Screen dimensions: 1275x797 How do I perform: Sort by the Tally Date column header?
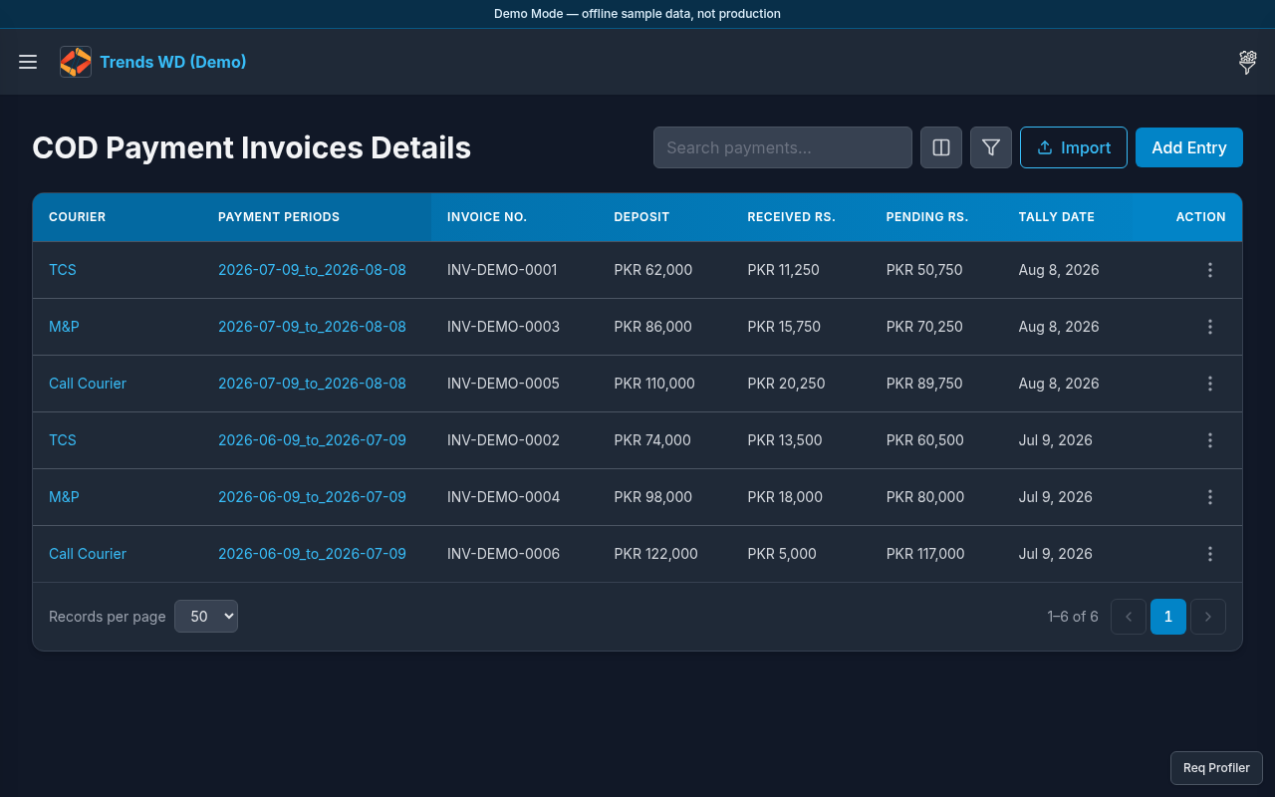click(x=1057, y=217)
